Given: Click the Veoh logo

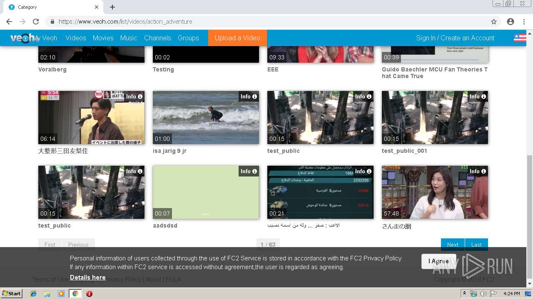Looking at the screenshot, I should [x=22, y=38].
